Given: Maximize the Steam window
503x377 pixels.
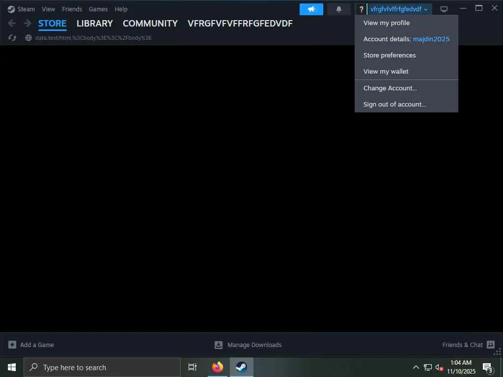Looking at the screenshot, I should [x=478, y=8].
